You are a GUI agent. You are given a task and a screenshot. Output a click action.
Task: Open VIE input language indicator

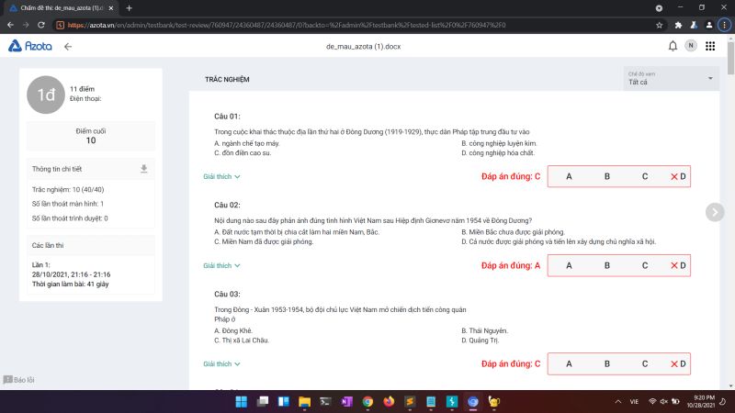(x=634, y=402)
